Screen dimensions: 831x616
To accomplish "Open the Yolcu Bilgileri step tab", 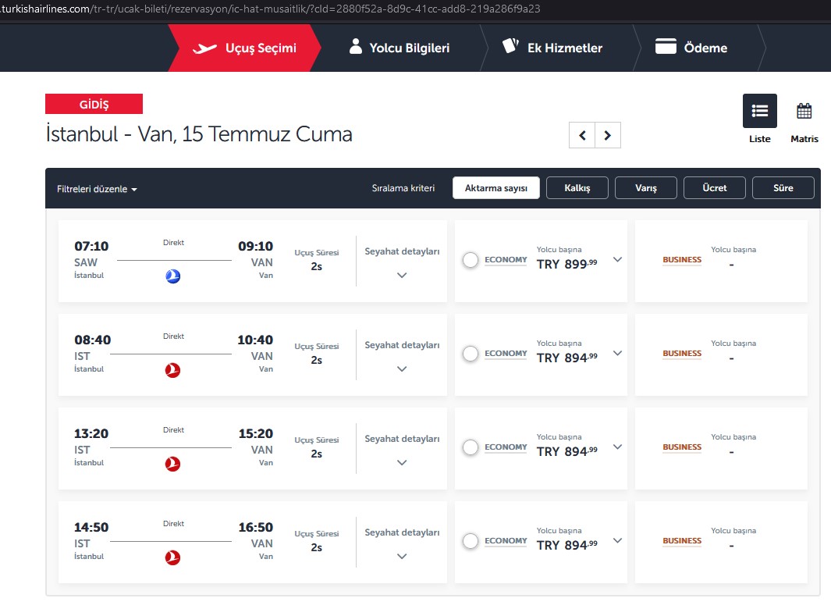I will coord(400,48).
